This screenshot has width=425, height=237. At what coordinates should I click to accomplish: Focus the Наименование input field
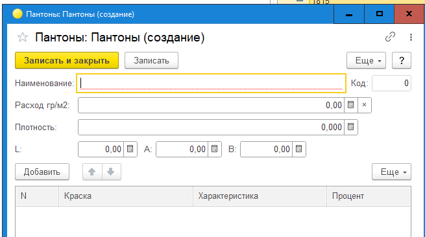coord(211,83)
